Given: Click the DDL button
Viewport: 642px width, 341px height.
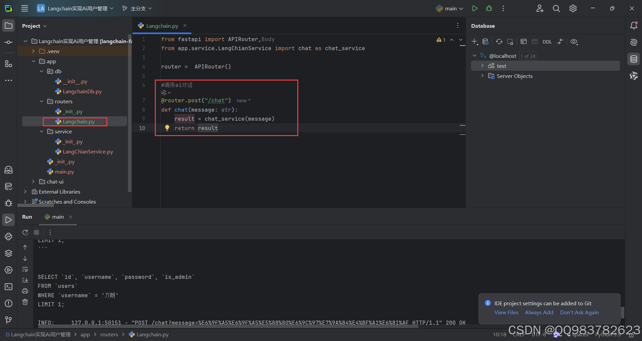Looking at the screenshot, I should pos(547,42).
